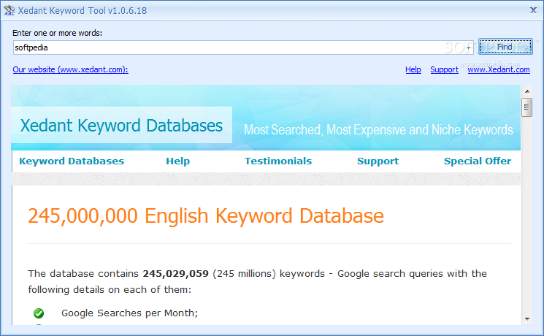Open the Our website (www.xedant.com) link
544x336 pixels.
70,69
